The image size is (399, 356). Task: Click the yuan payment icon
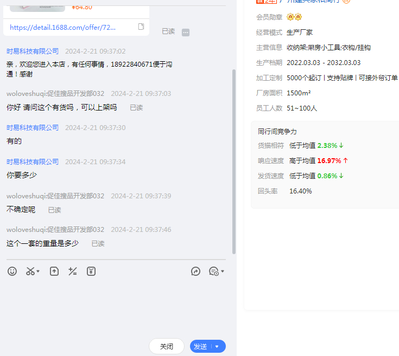point(91,271)
